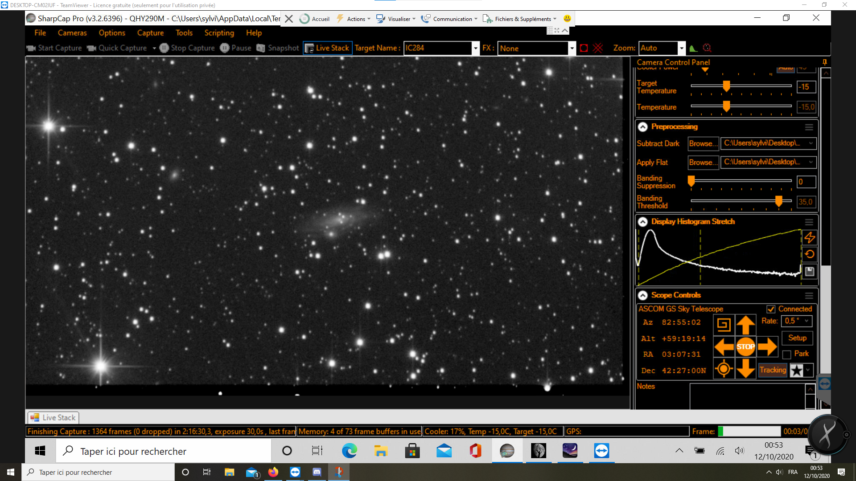
Task: Collapse the Preprocessing section
Action: coord(642,127)
